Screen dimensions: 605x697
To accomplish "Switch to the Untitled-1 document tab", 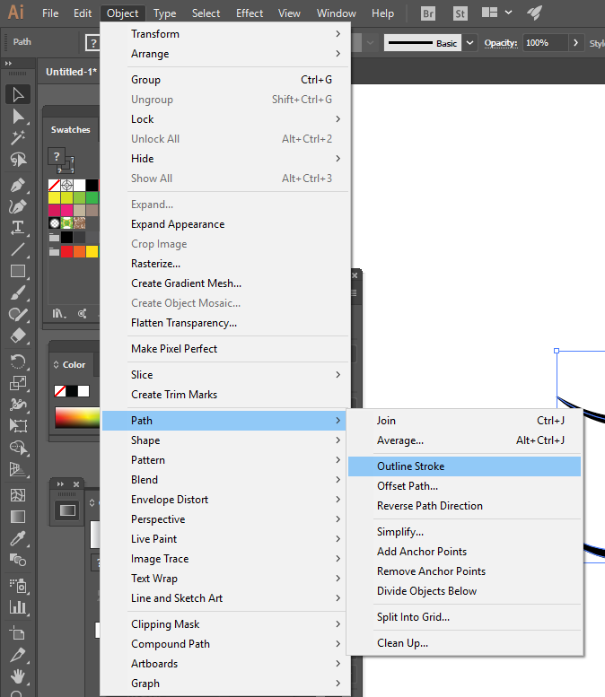I will pos(71,72).
